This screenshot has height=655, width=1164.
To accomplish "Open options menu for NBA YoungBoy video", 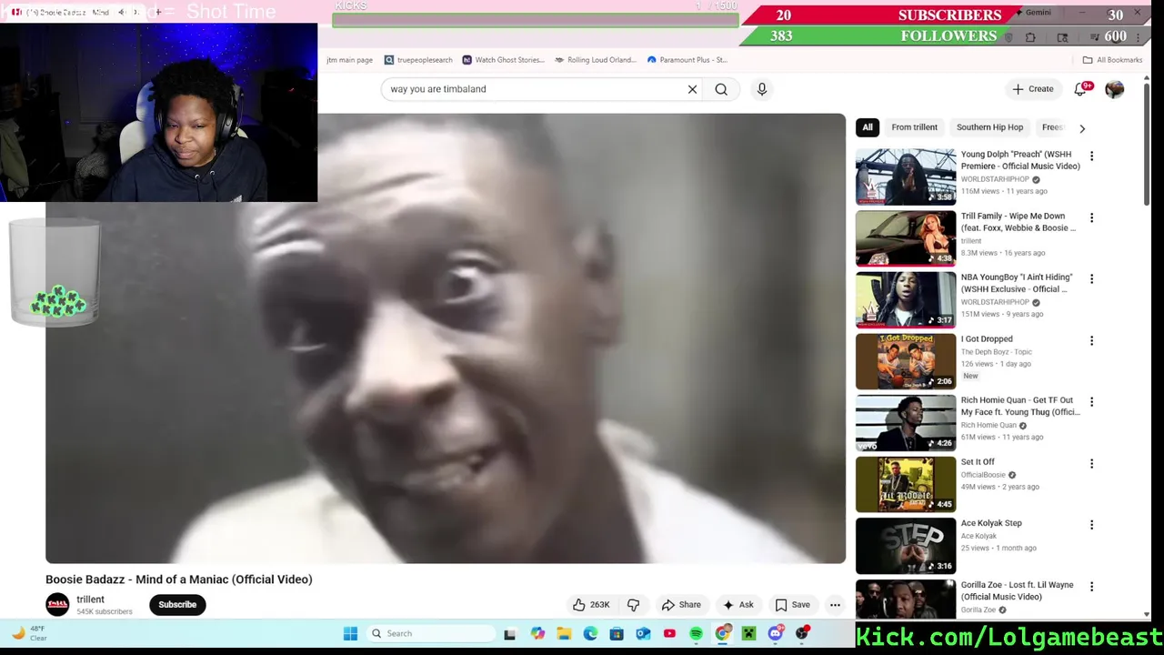I will pos(1091,278).
